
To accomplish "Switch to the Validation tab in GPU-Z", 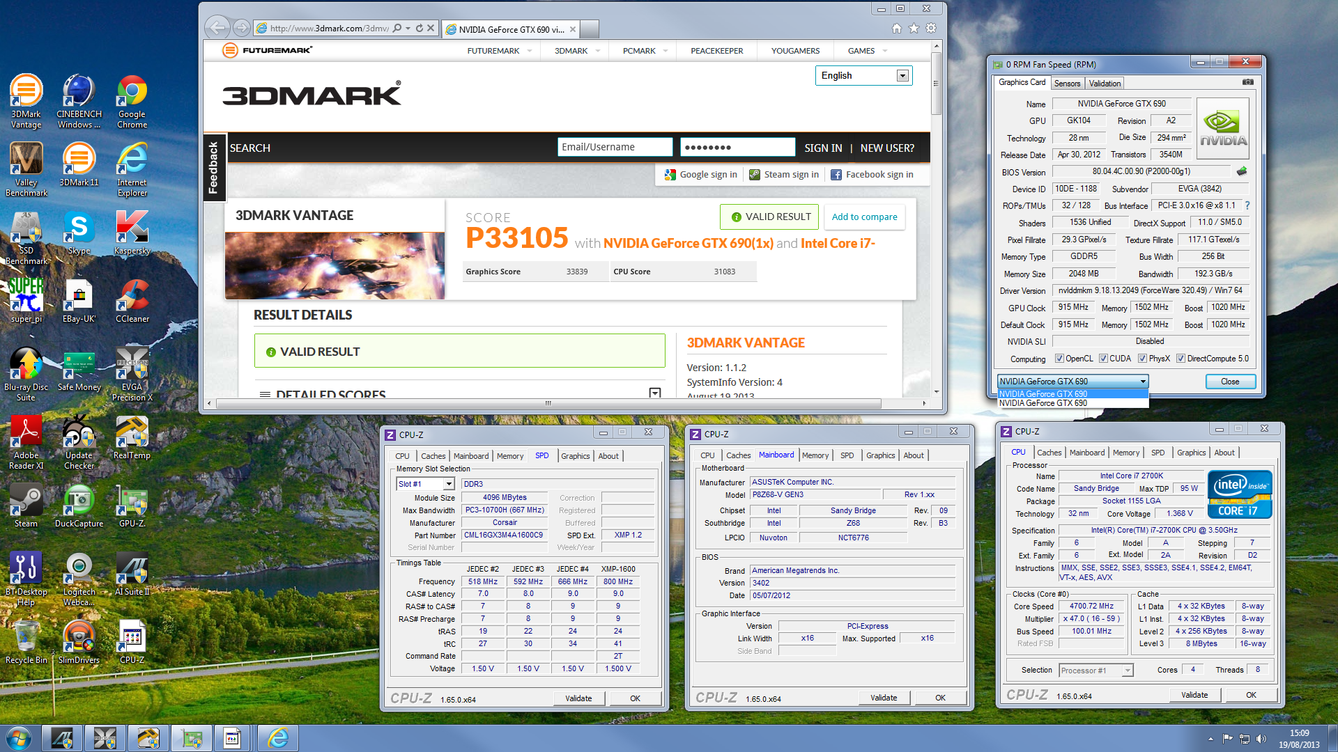I will point(1105,83).
